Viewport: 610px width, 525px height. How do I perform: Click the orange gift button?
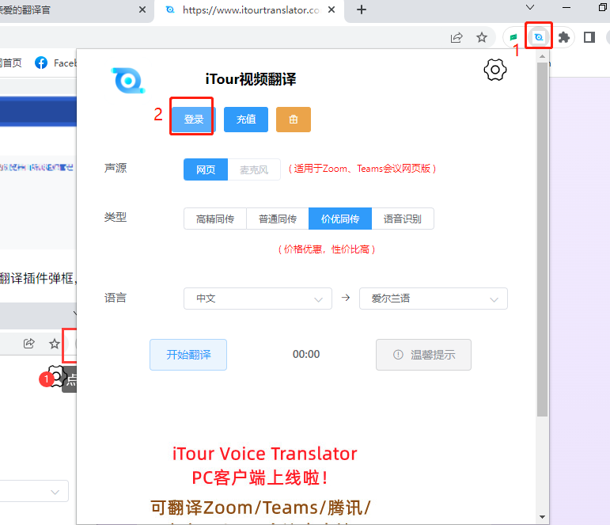click(x=294, y=120)
